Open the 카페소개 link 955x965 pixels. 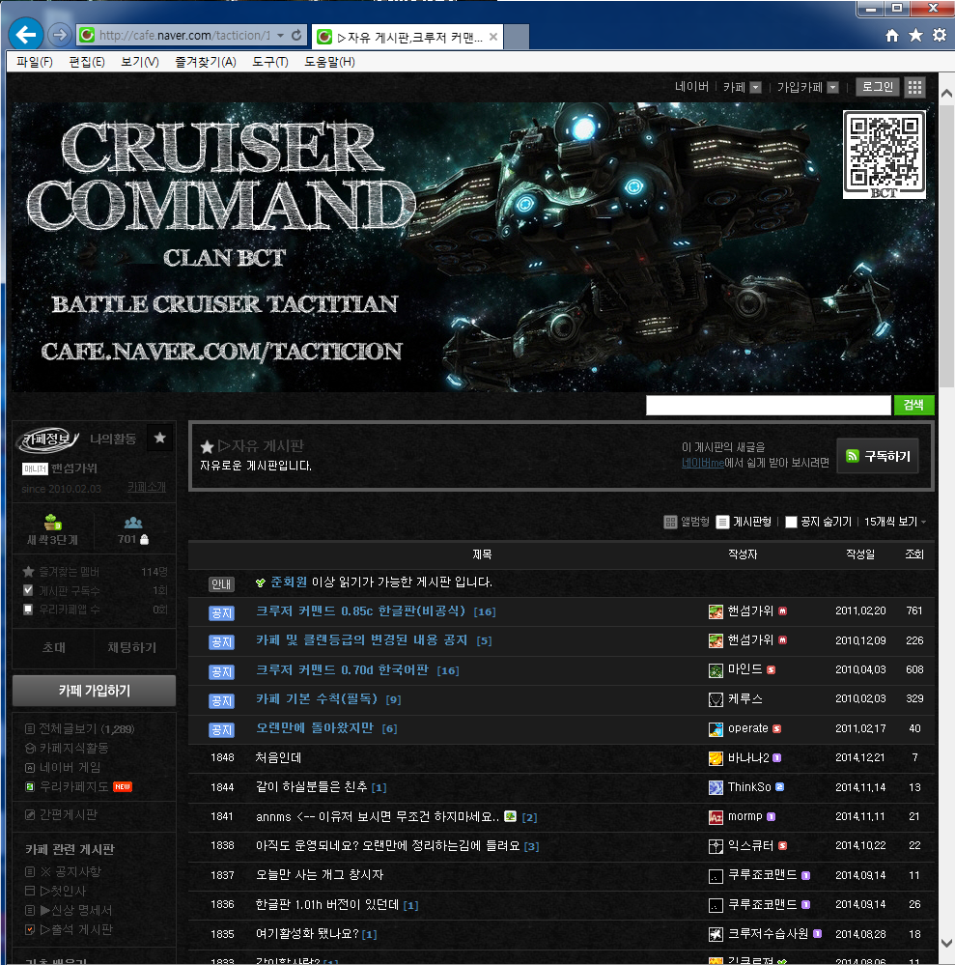pos(147,488)
